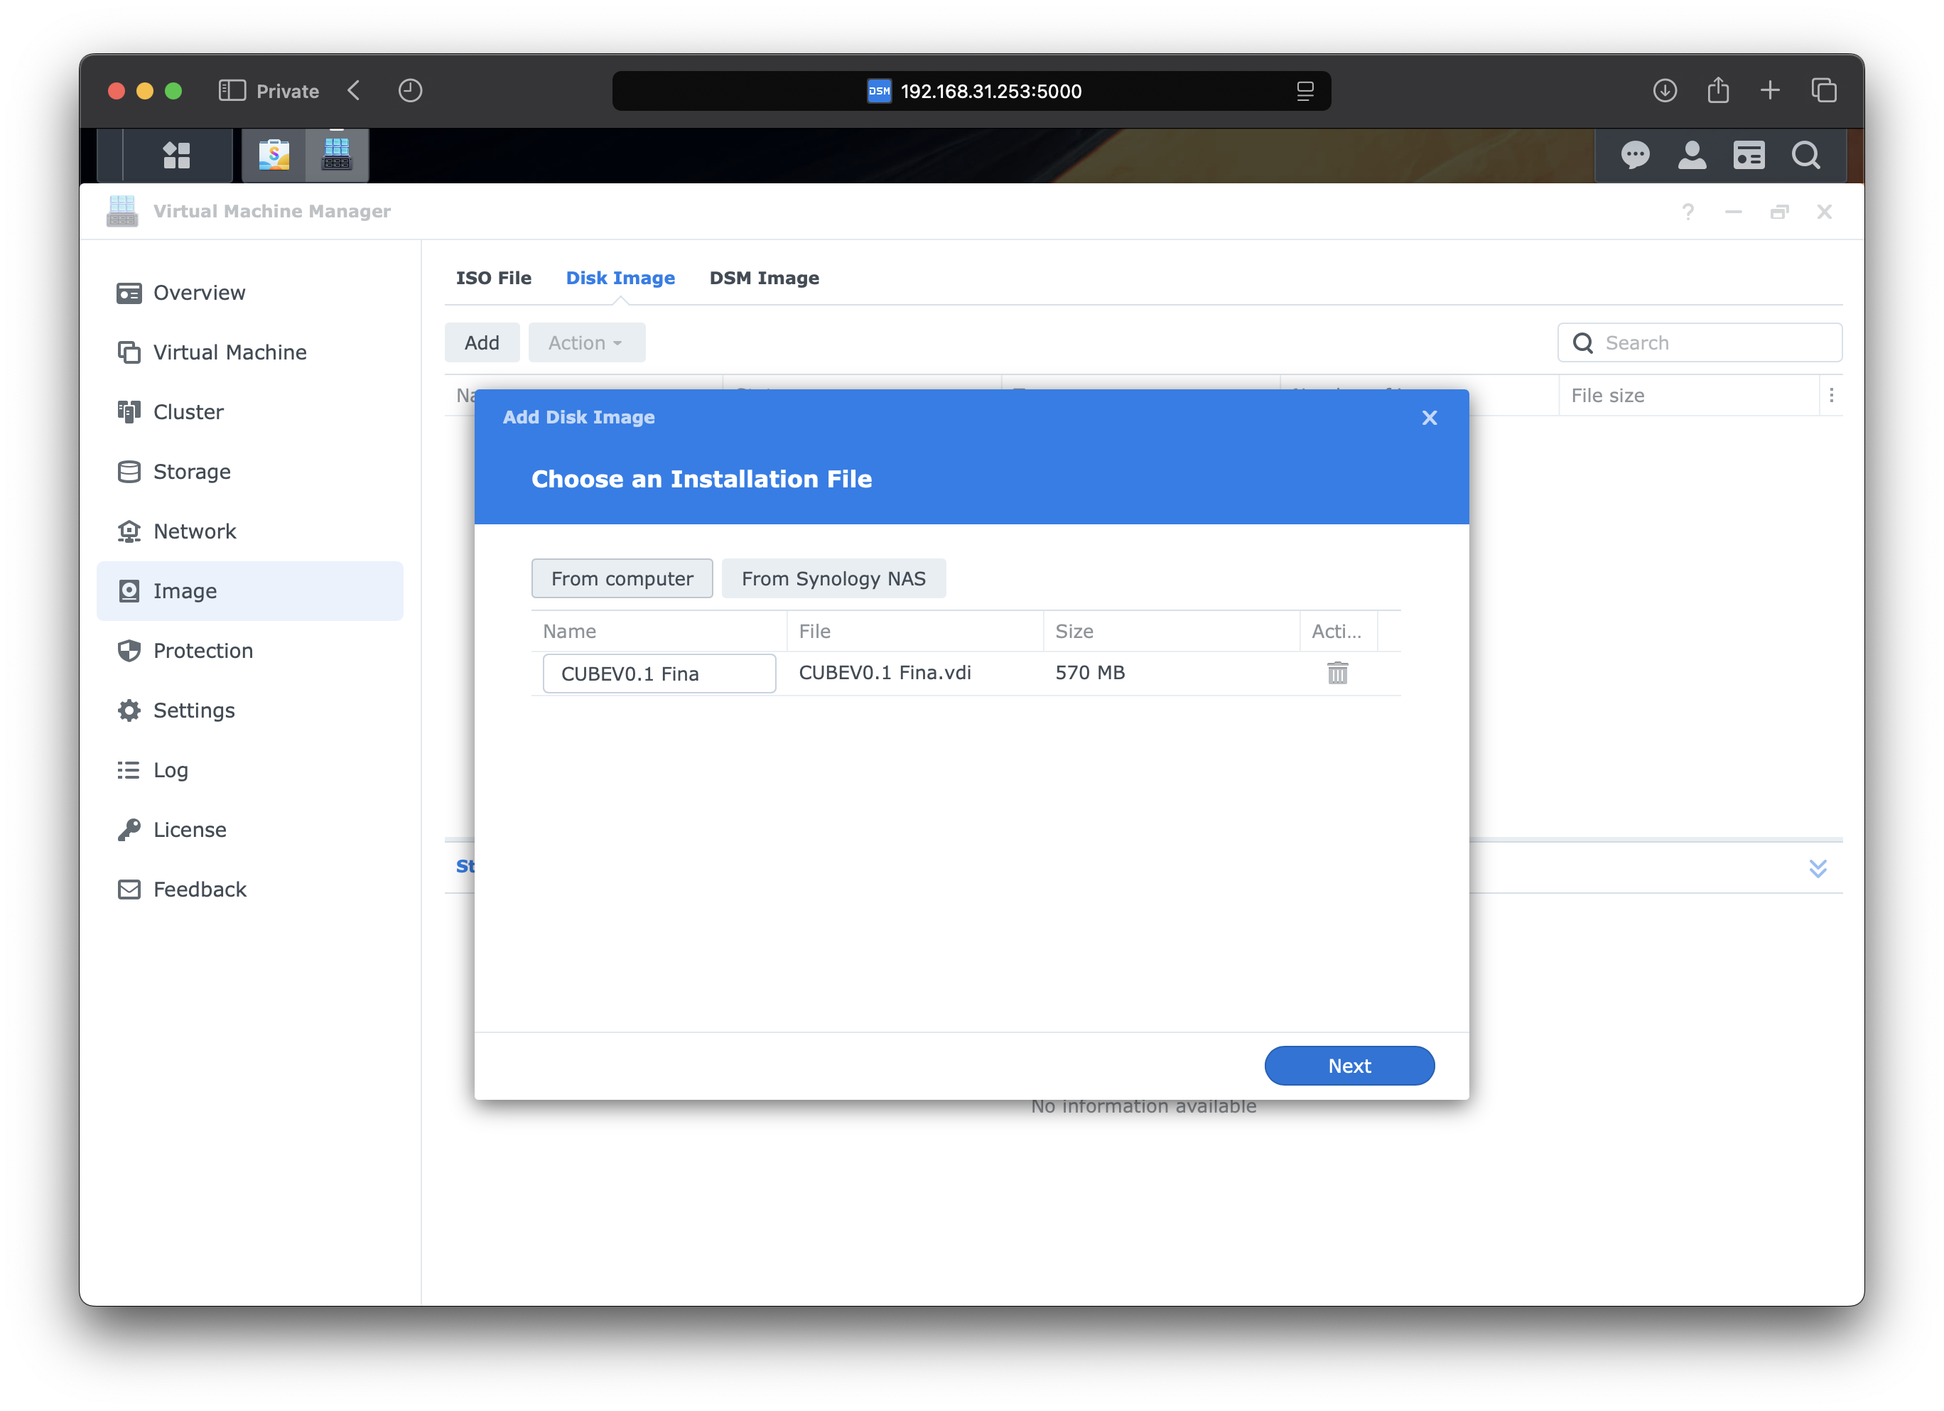Open Virtual Machine Manager help icon
Image resolution: width=1944 pixels, height=1411 pixels.
coord(1687,212)
